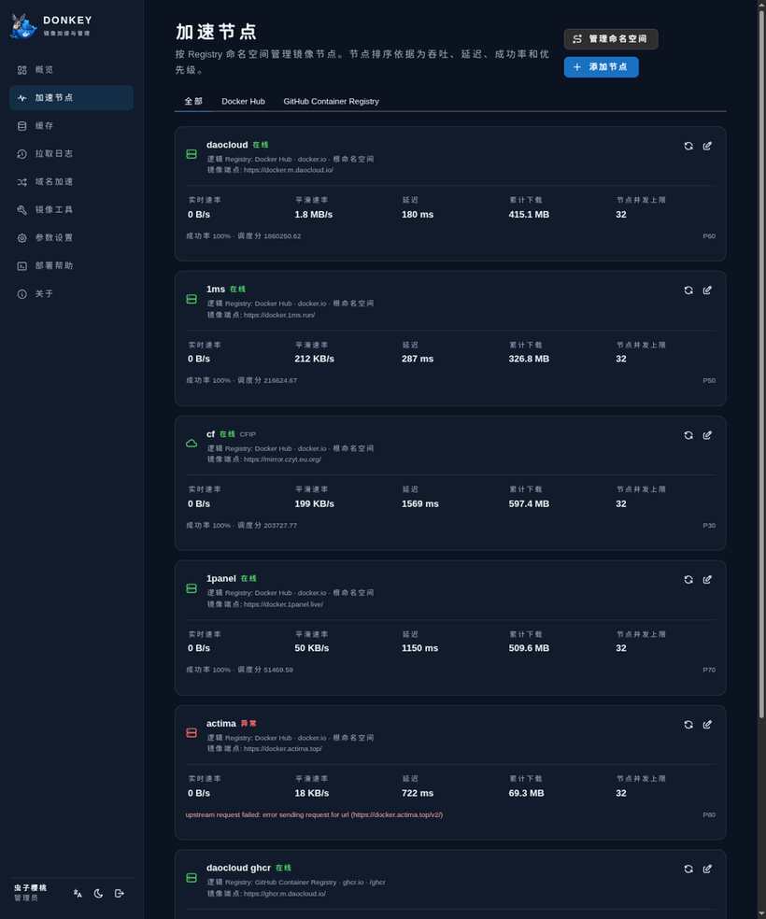766x919 pixels.
Task: Switch to the Docker Hub tab
Action: [x=243, y=101]
